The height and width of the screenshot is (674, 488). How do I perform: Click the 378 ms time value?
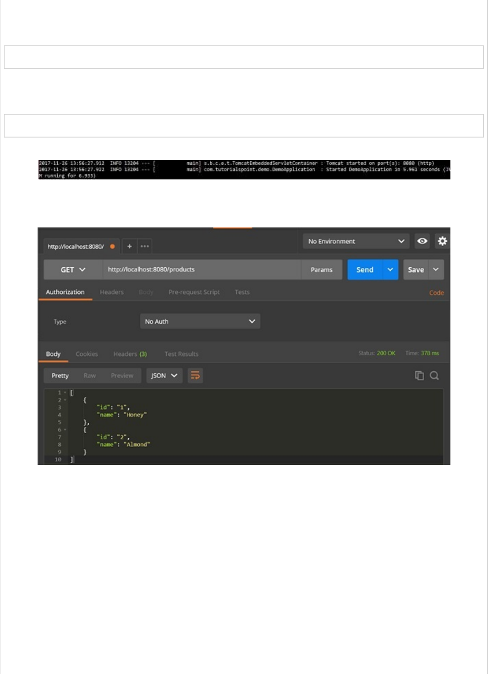point(430,353)
